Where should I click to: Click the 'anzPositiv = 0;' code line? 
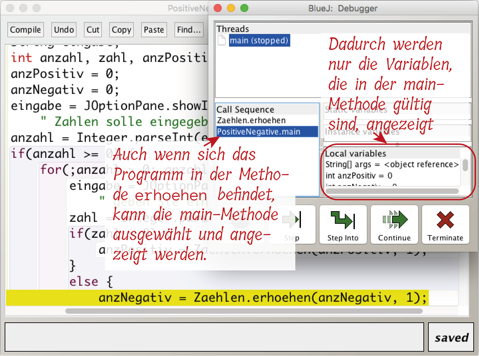pos(65,74)
